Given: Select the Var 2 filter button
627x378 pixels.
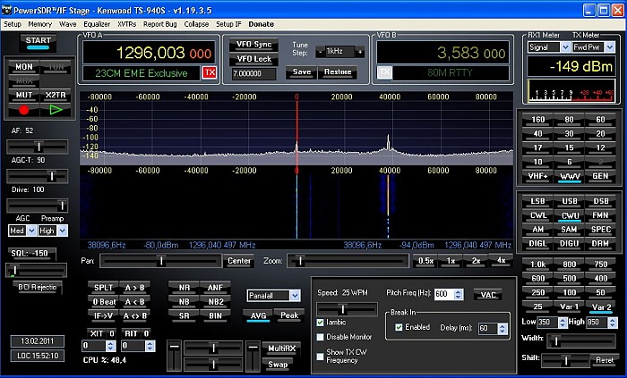Looking at the screenshot, I should tap(601, 307).
